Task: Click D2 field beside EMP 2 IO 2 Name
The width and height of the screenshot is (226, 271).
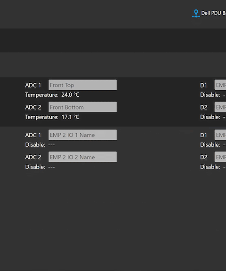Action: pos(220,157)
